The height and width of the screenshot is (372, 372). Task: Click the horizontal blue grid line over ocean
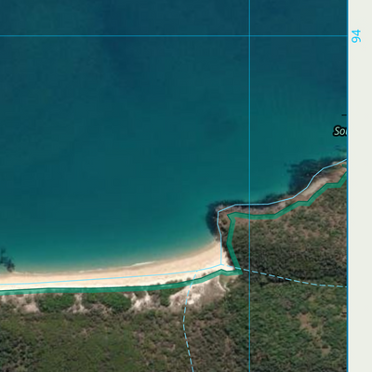point(174,36)
